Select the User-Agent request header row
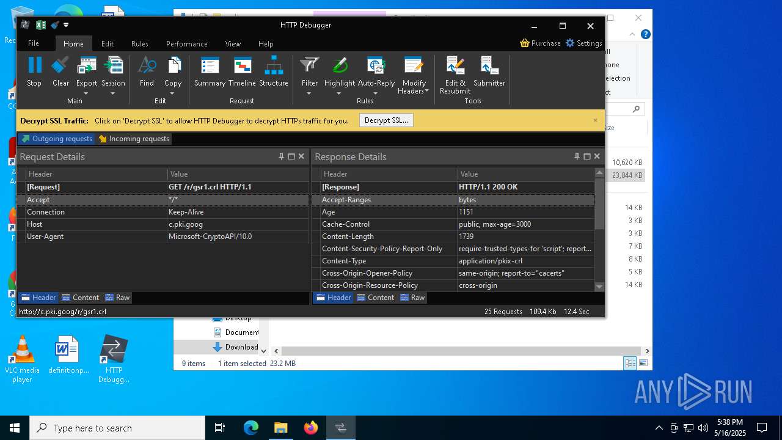782x440 pixels. (163, 237)
